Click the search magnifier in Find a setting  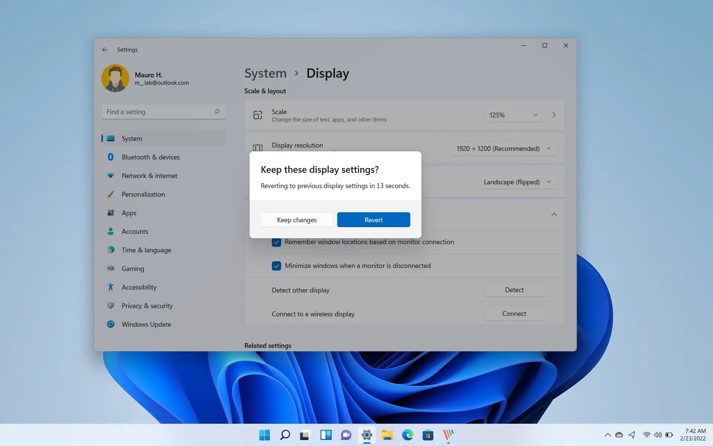(217, 111)
